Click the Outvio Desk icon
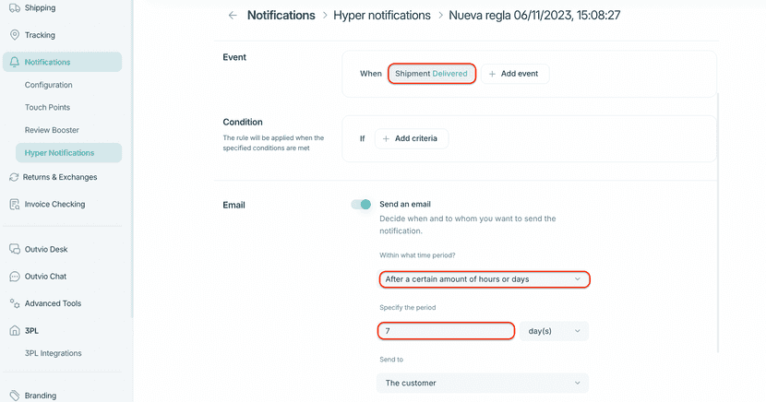This screenshot has width=766, height=402. 14,249
